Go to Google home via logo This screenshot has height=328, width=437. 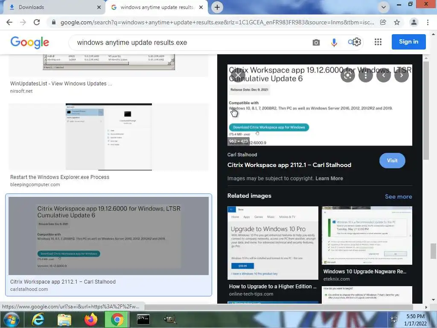tap(29, 42)
